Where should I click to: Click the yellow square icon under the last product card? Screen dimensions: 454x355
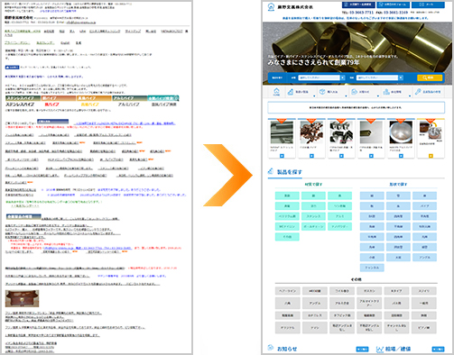point(431,156)
